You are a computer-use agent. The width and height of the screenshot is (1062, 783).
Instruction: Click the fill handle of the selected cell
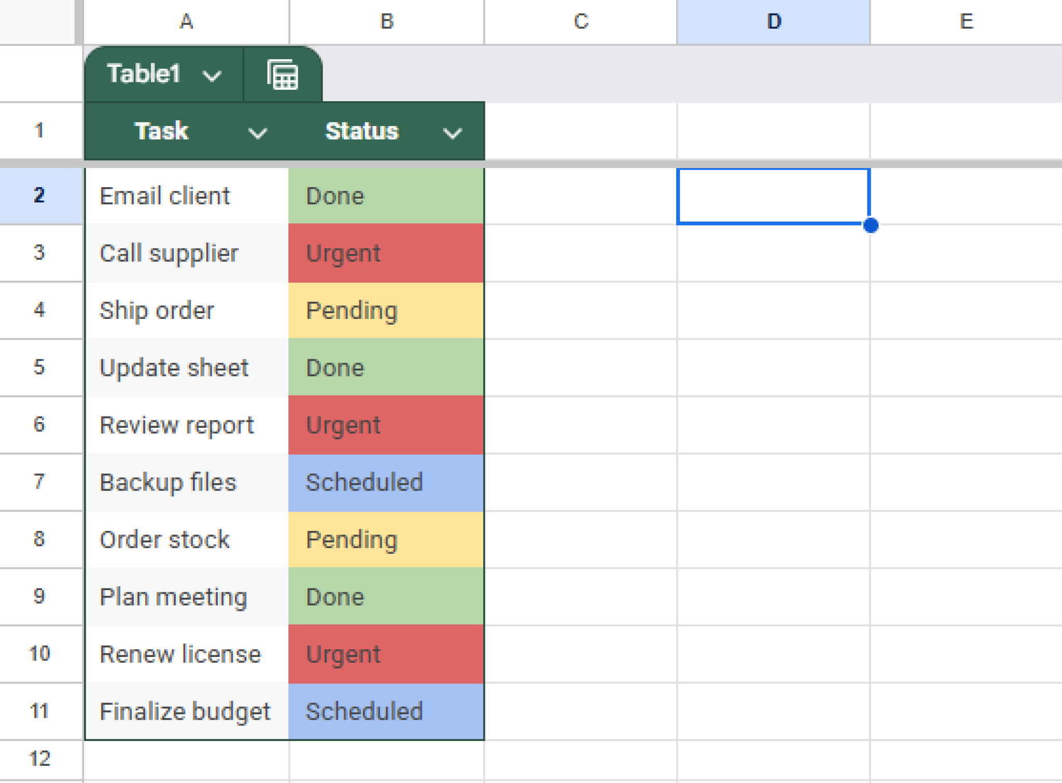pos(871,225)
